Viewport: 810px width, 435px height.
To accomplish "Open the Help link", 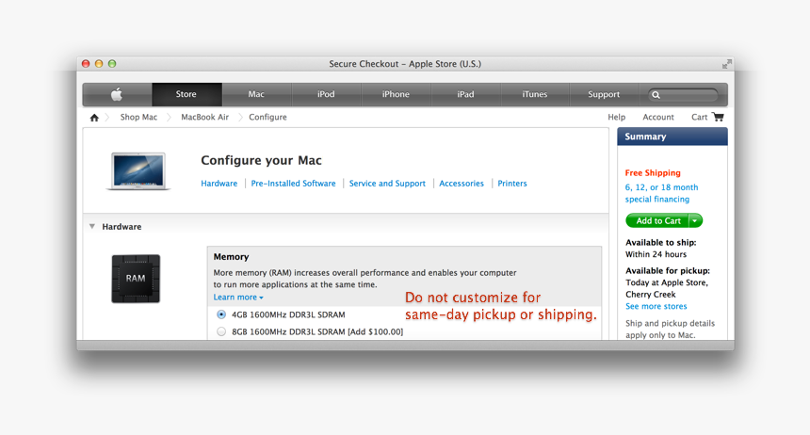I will click(616, 117).
